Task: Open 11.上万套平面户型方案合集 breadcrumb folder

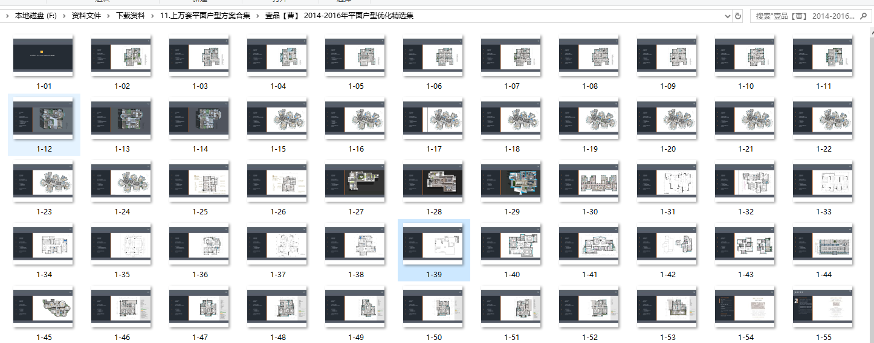Action: [206, 16]
